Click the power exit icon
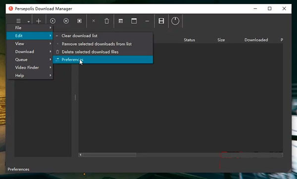 (x=175, y=21)
